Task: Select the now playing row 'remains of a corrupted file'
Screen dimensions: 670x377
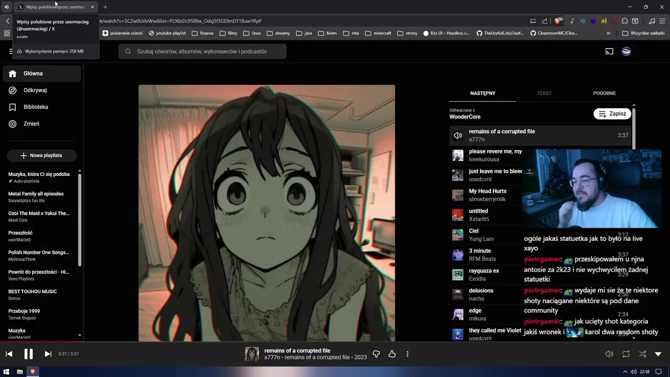Action: (540, 136)
